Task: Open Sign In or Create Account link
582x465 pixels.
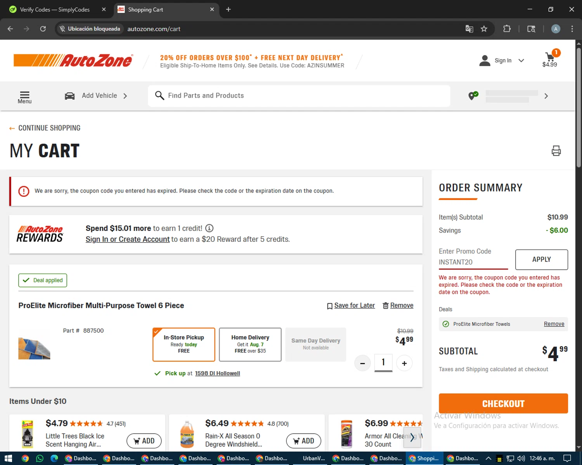Action: pos(128,239)
